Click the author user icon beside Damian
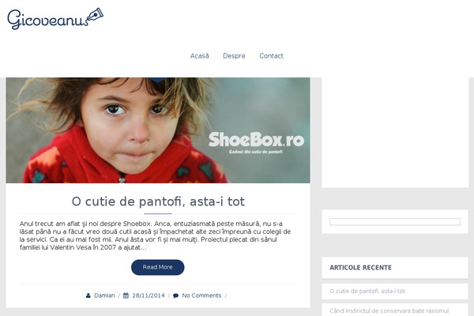This screenshot has height=316, width=474. click(88, 295)
